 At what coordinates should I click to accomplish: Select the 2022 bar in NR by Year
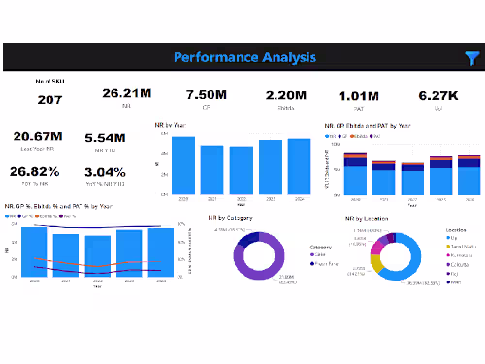[x=242, y=170]
